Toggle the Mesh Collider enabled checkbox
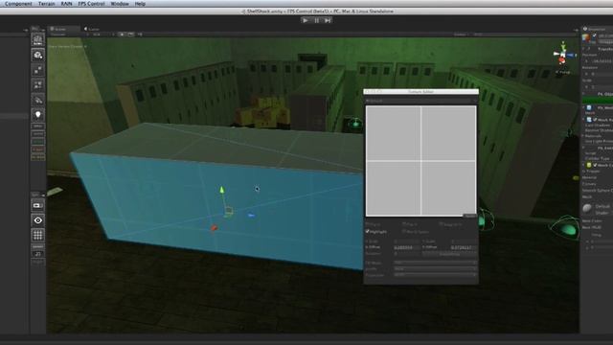613x345 pixels. point(595,165)
